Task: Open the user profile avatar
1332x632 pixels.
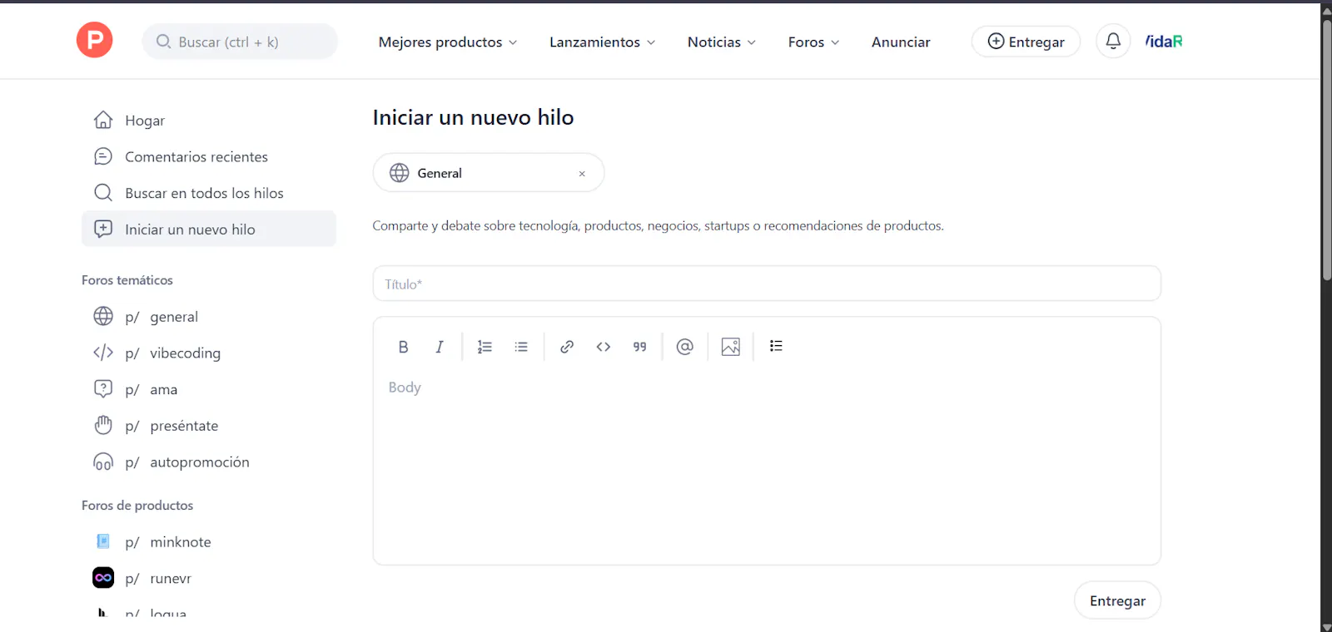Action: (x=1164, y=41)
